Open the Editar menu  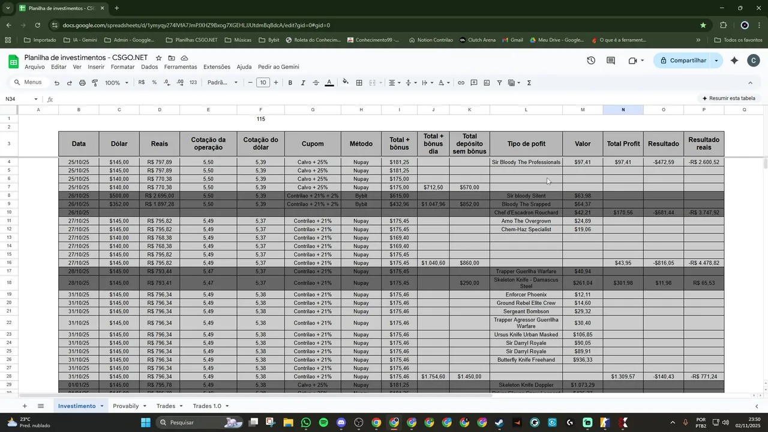59,67
